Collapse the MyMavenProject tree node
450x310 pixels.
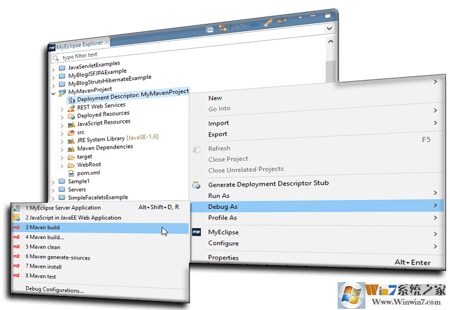click(53, 92)
